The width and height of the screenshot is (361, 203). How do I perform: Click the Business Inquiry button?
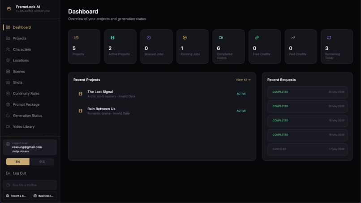pos(44,196)
